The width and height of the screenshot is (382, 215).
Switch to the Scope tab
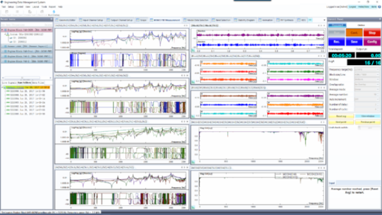tap(141, 20)
